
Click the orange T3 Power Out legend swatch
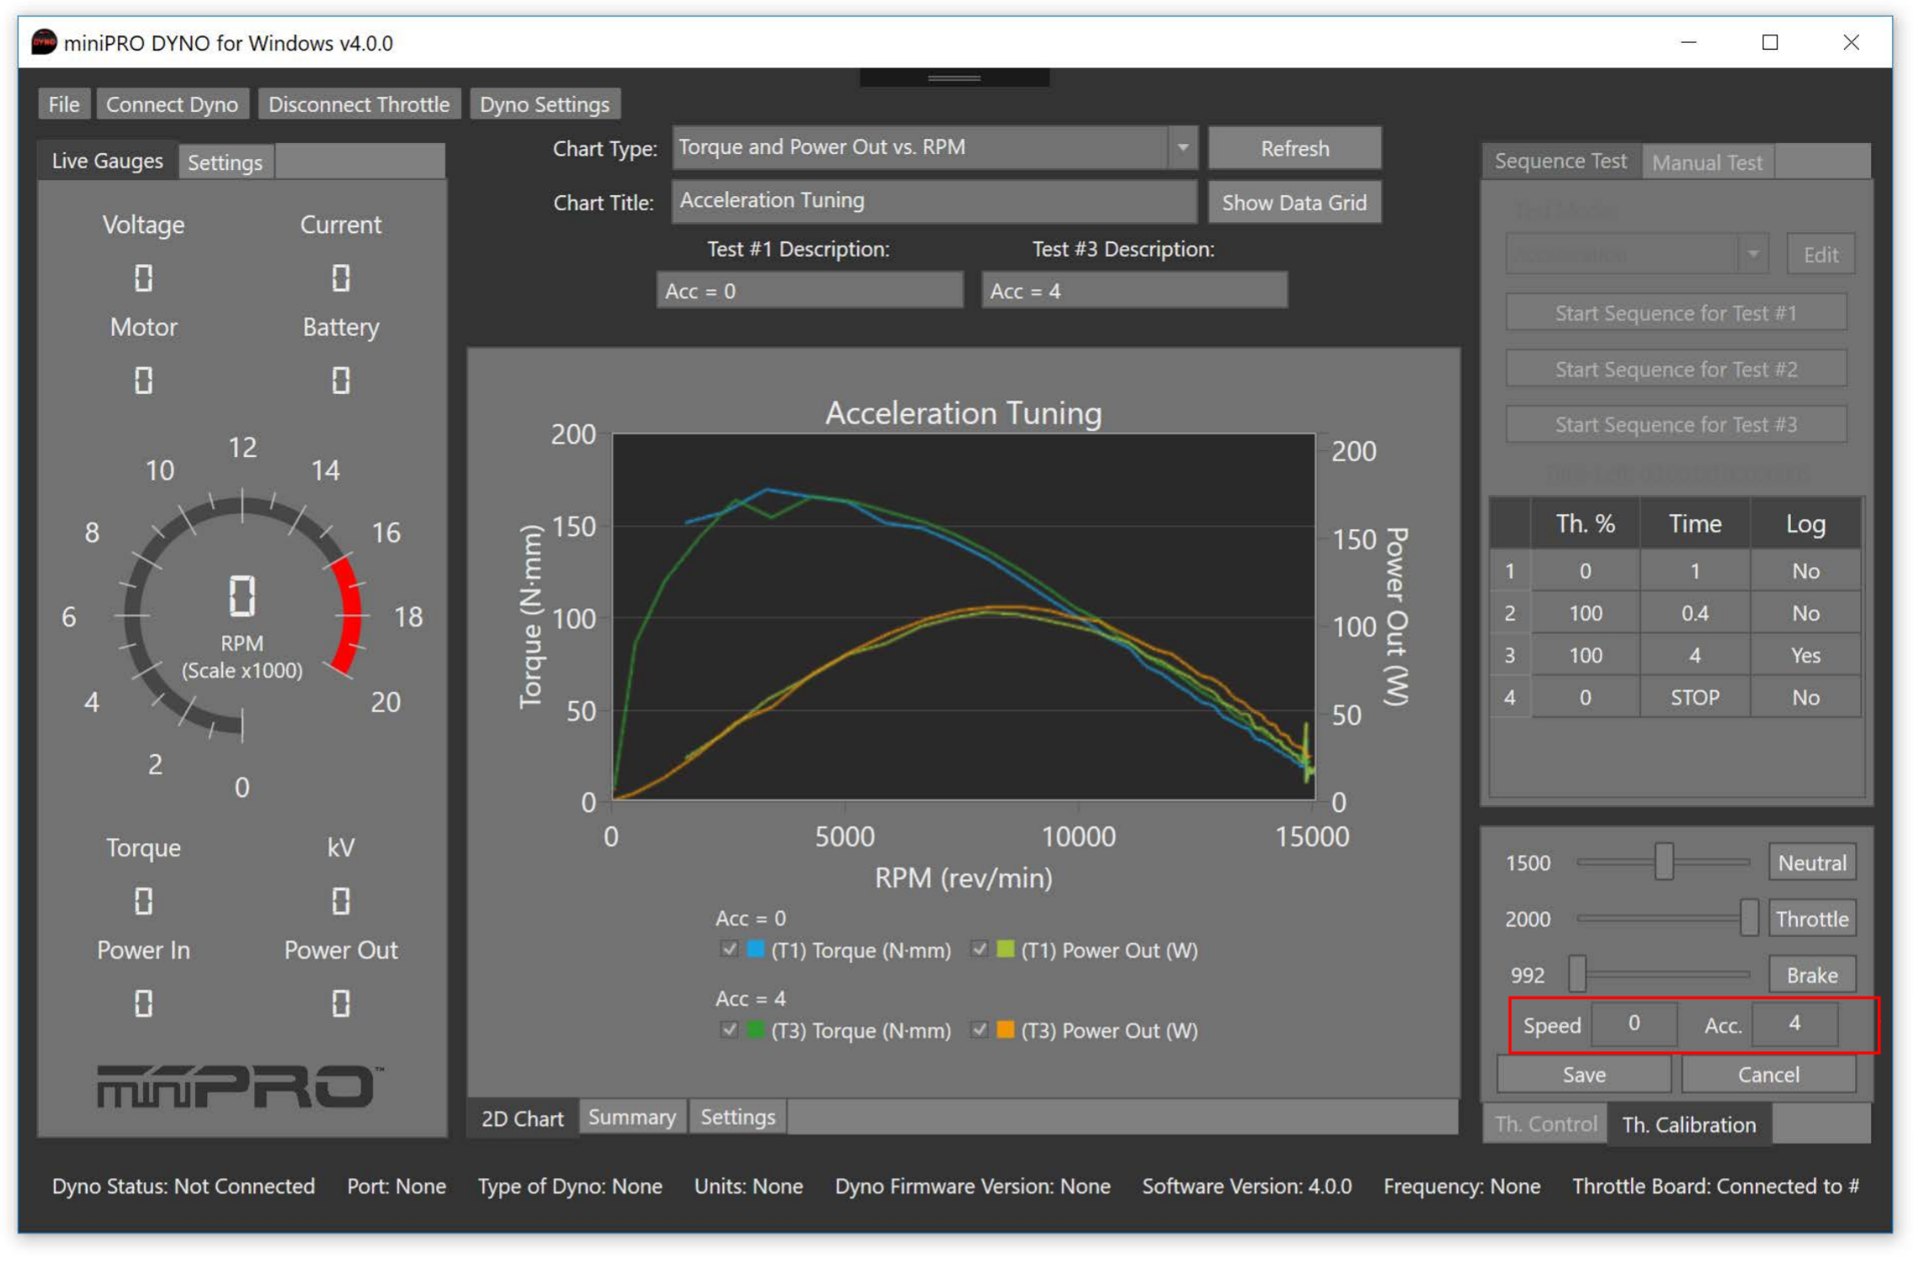(x=1005, y=1030)
